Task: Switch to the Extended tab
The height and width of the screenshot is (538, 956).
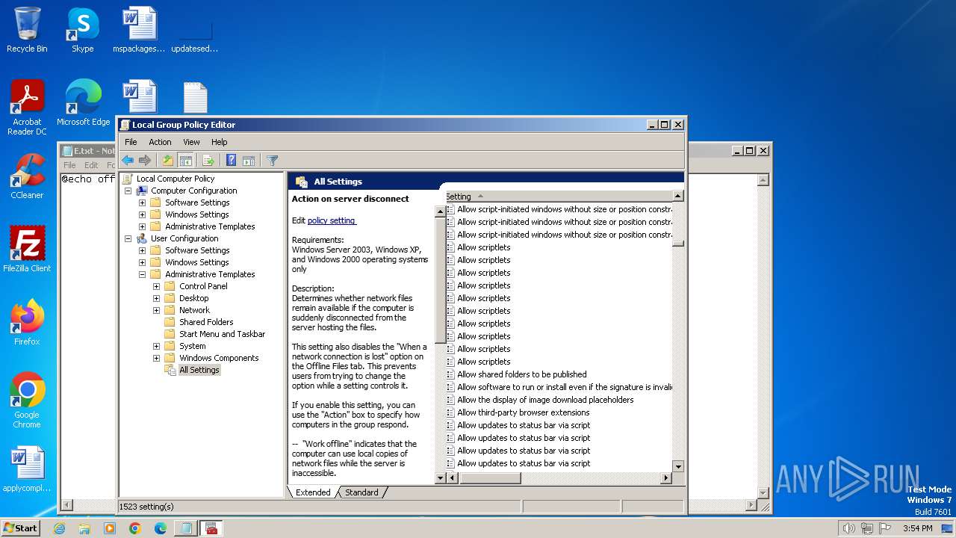Action: (312, 492)
